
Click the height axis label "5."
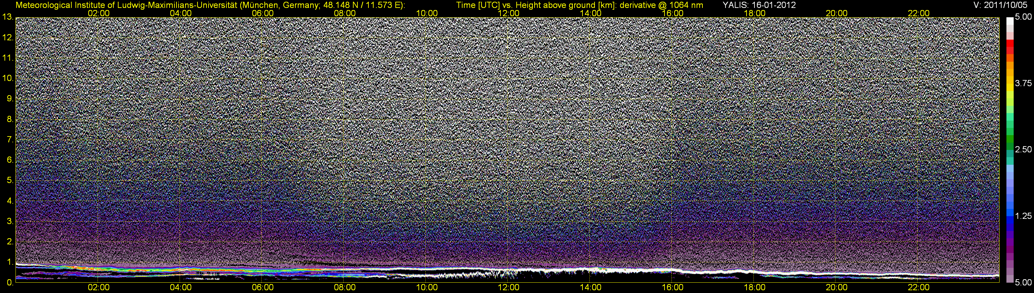coord(10,181)
